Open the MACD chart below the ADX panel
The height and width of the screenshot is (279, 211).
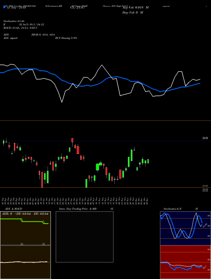click(x=25, y=262)
